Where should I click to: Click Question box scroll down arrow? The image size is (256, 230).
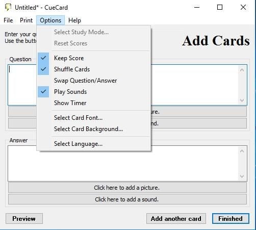coord(242,100)
